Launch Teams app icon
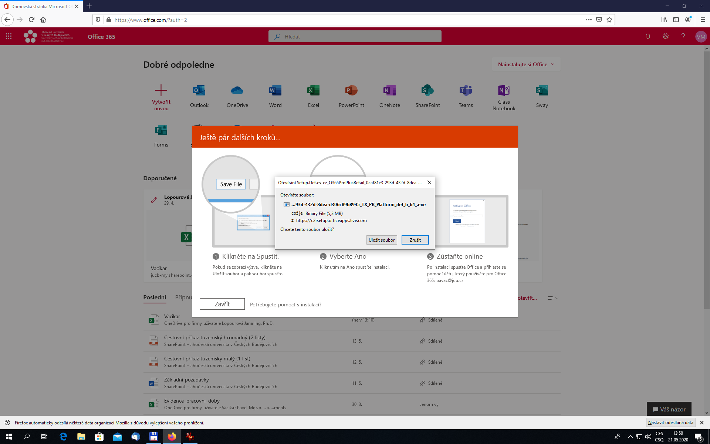 (x=466, y=91)
